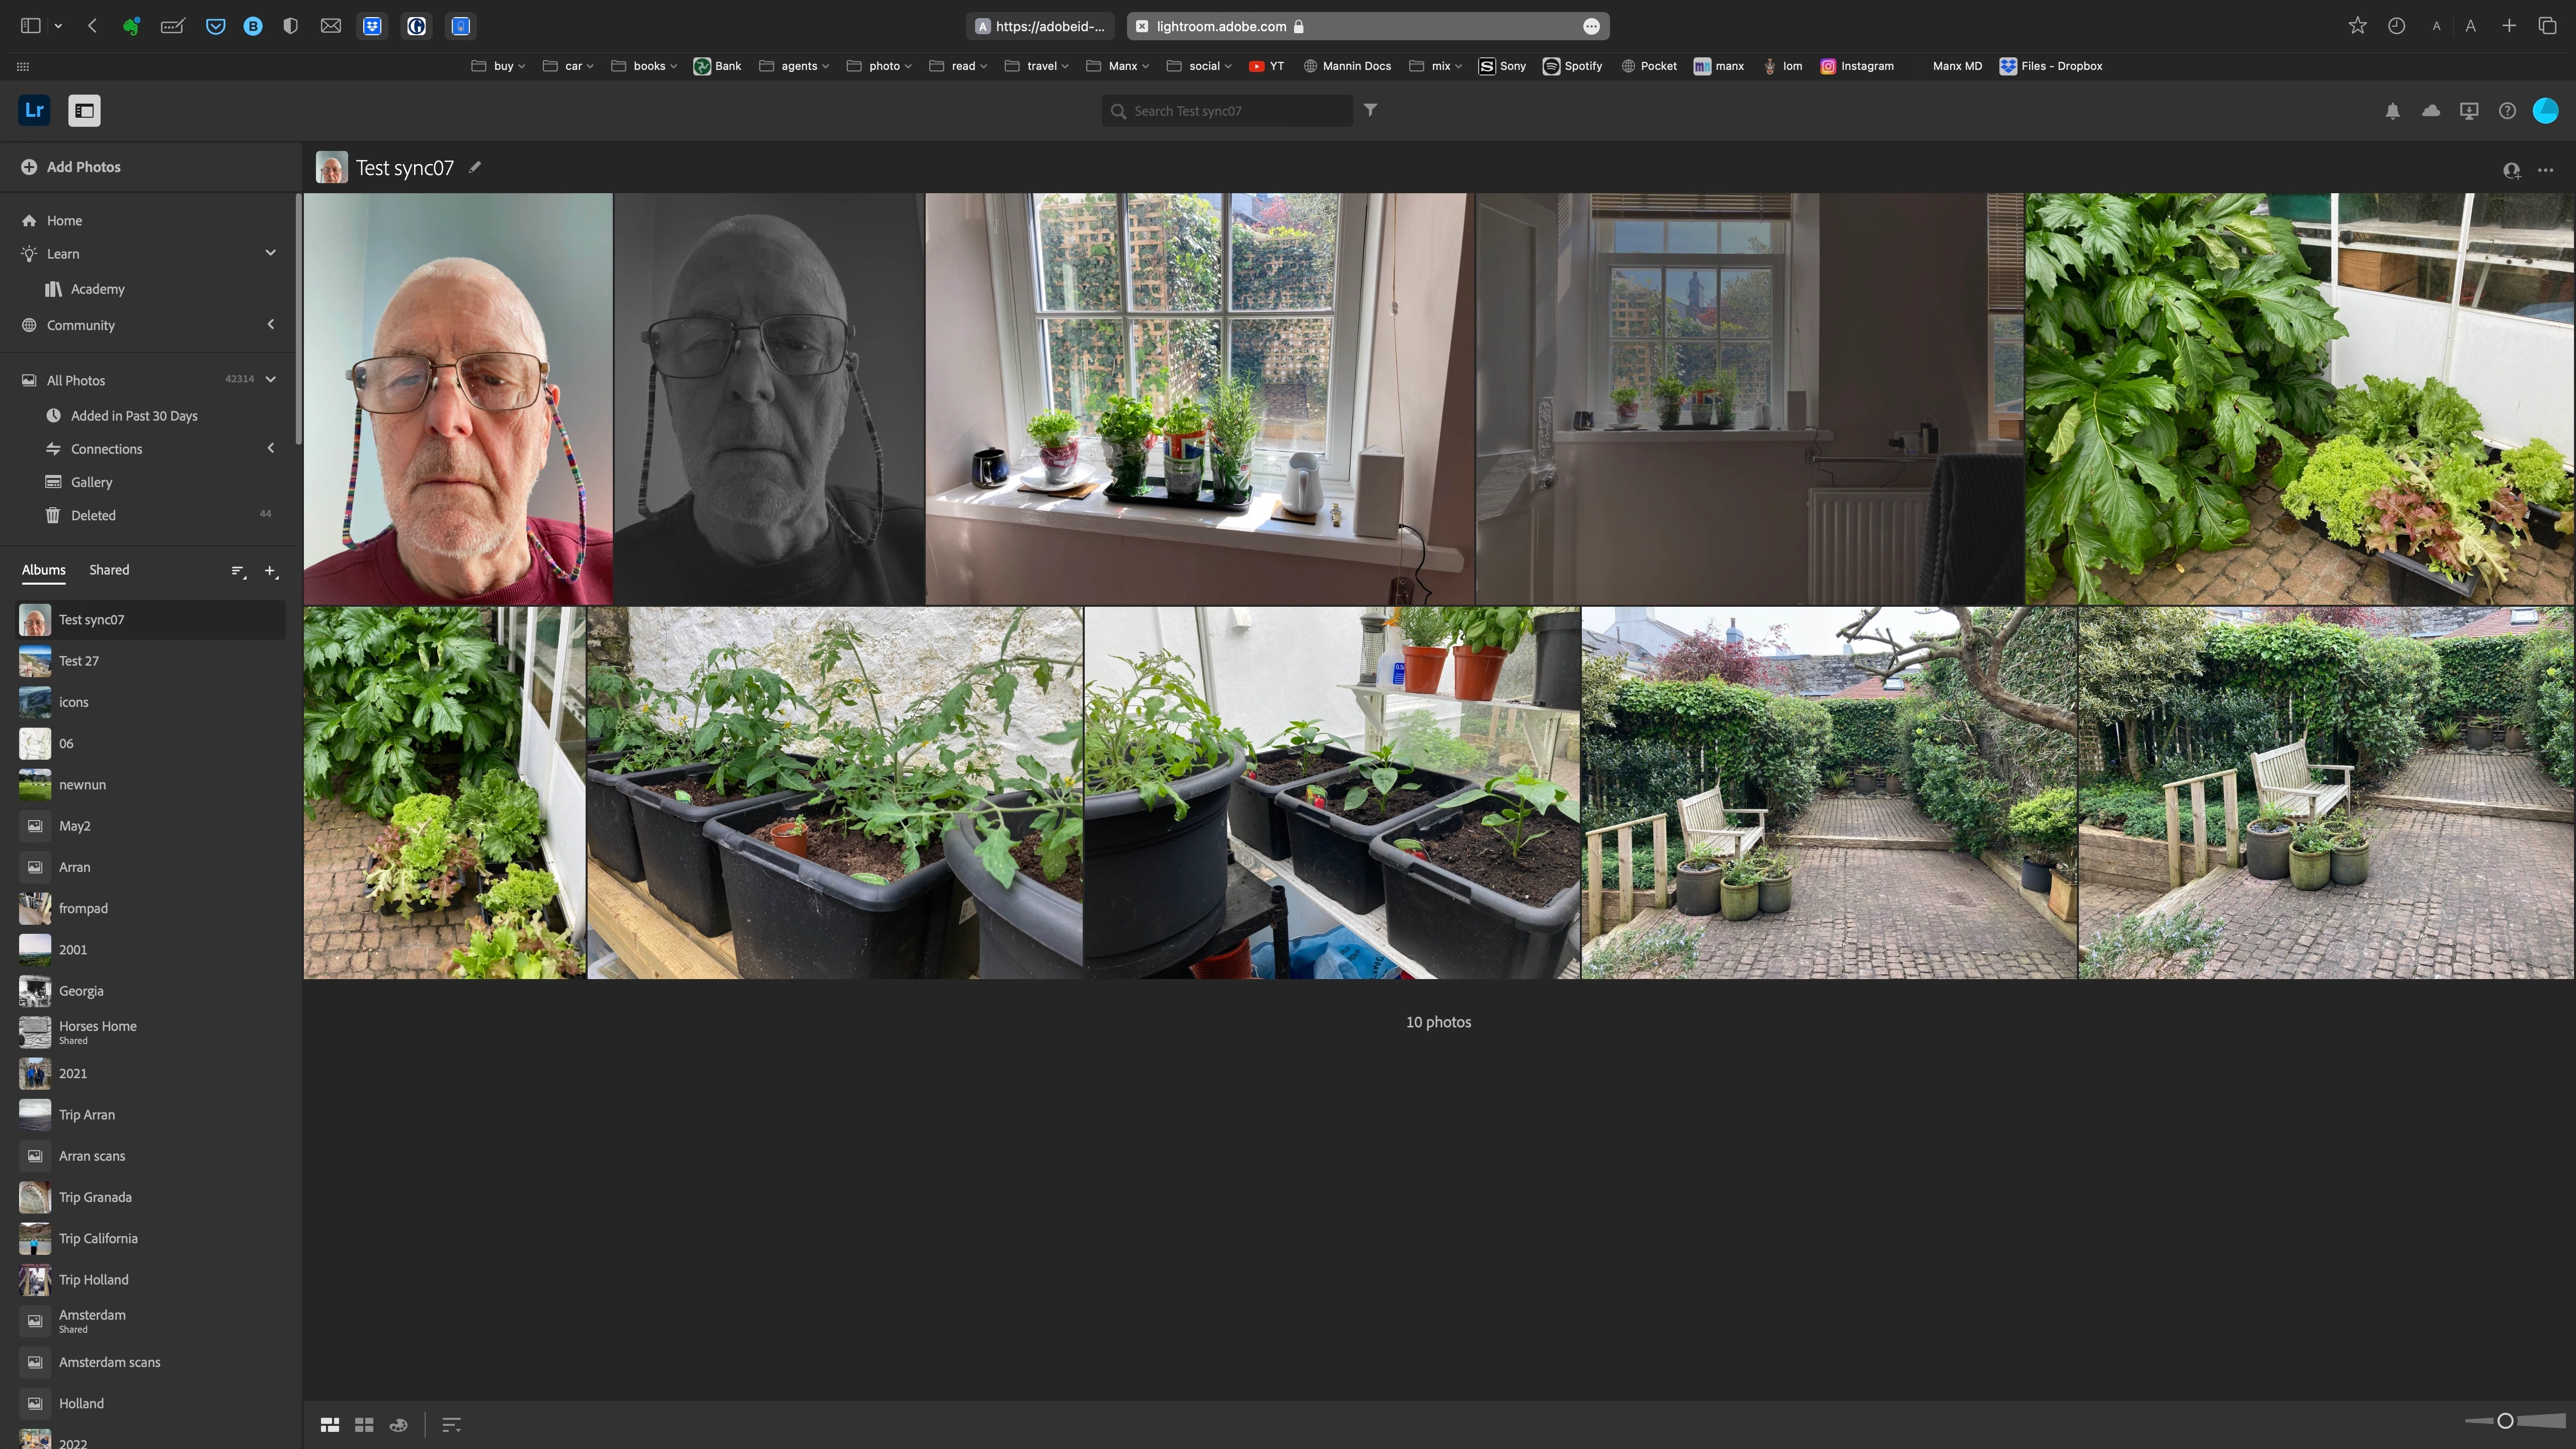Open the album three-dot more menu
The image size is (2576, 1449).
coord(2545,170)
